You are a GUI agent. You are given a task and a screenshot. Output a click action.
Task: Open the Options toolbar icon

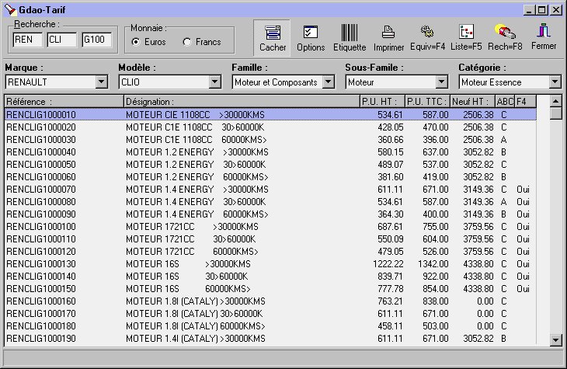[x=311, y=38]
